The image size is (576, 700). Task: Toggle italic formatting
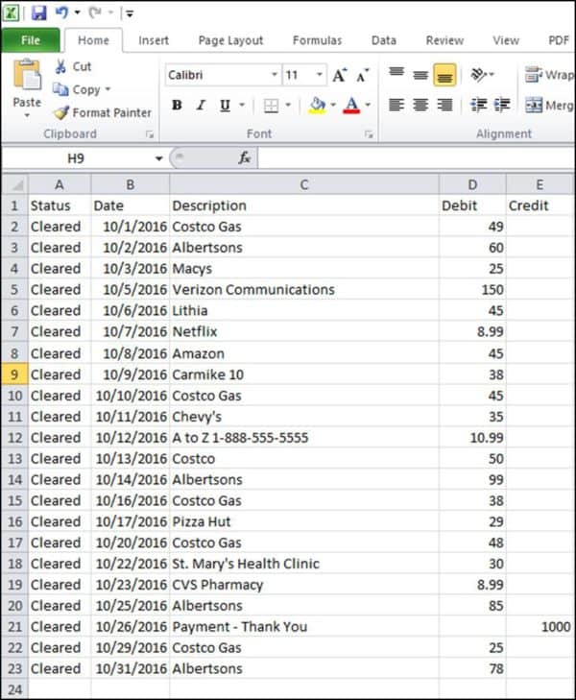pyautogui.click(x=201, y=105)
